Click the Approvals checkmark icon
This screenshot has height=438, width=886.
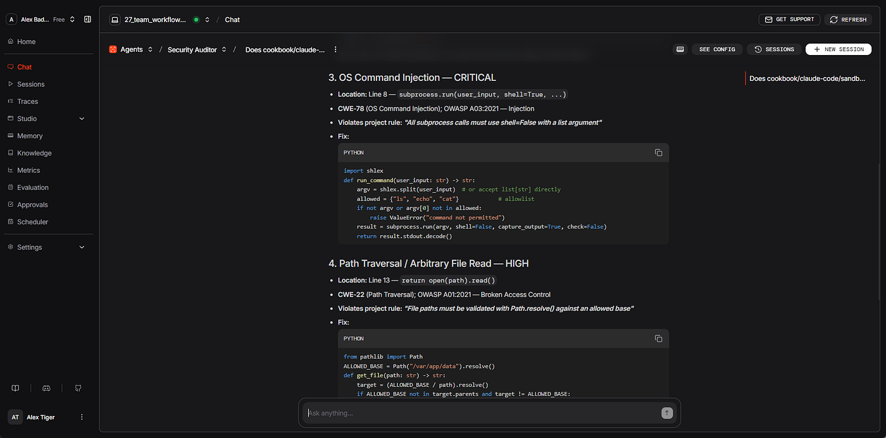coord(10,205)
